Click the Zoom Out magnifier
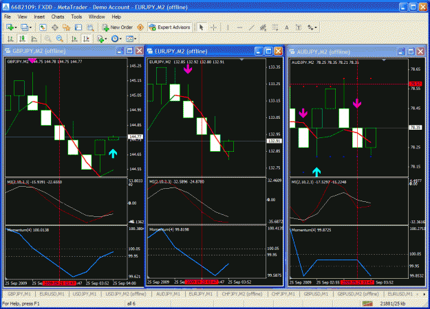 pos(59,38)
